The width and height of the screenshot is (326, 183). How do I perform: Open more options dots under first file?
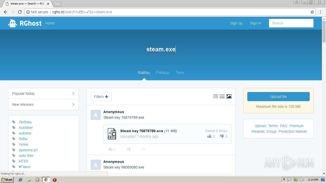click(143, 149)
